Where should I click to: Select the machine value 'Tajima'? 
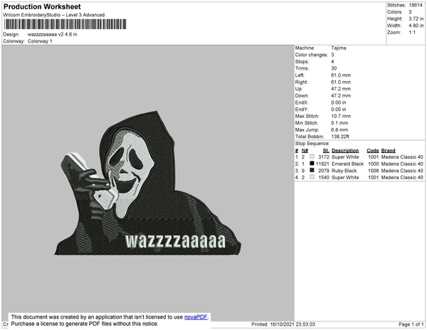339,48
